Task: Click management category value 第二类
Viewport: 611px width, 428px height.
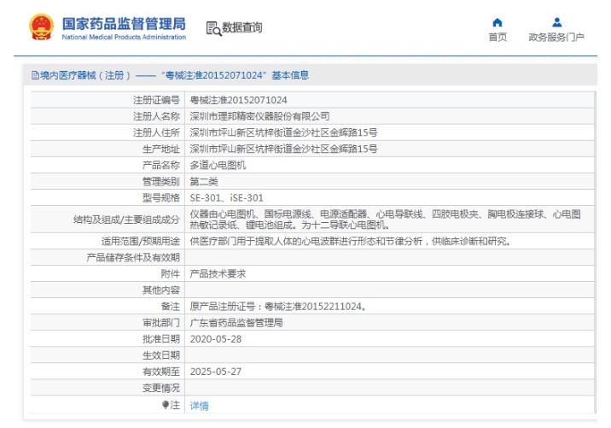Action: click(x=204, y=181)
